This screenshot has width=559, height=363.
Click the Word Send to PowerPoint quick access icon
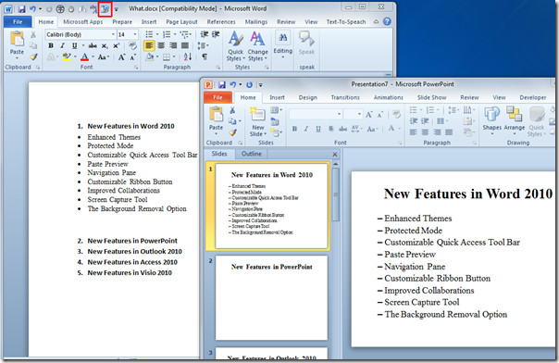pyautogui.click(x=106, y=9)
